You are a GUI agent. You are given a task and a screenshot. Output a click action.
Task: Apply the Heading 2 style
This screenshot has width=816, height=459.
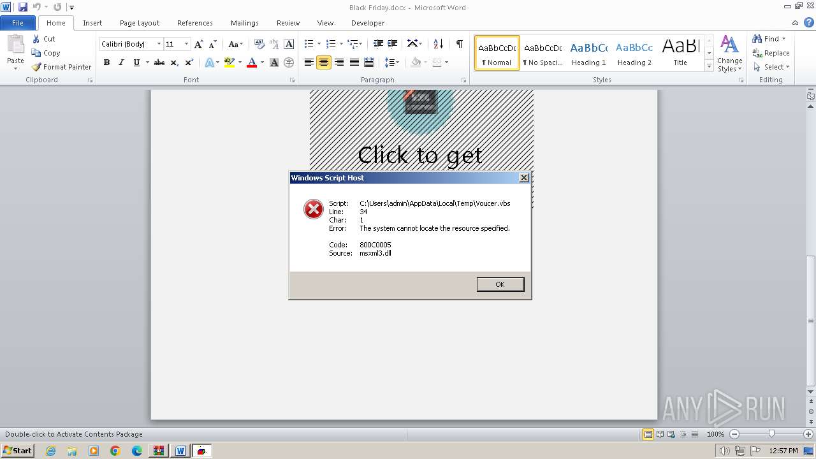coord(634,53)
